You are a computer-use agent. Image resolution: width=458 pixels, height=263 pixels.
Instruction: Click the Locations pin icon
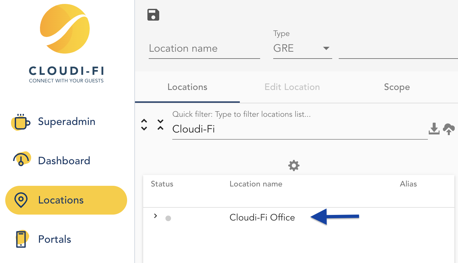point(21,200)
